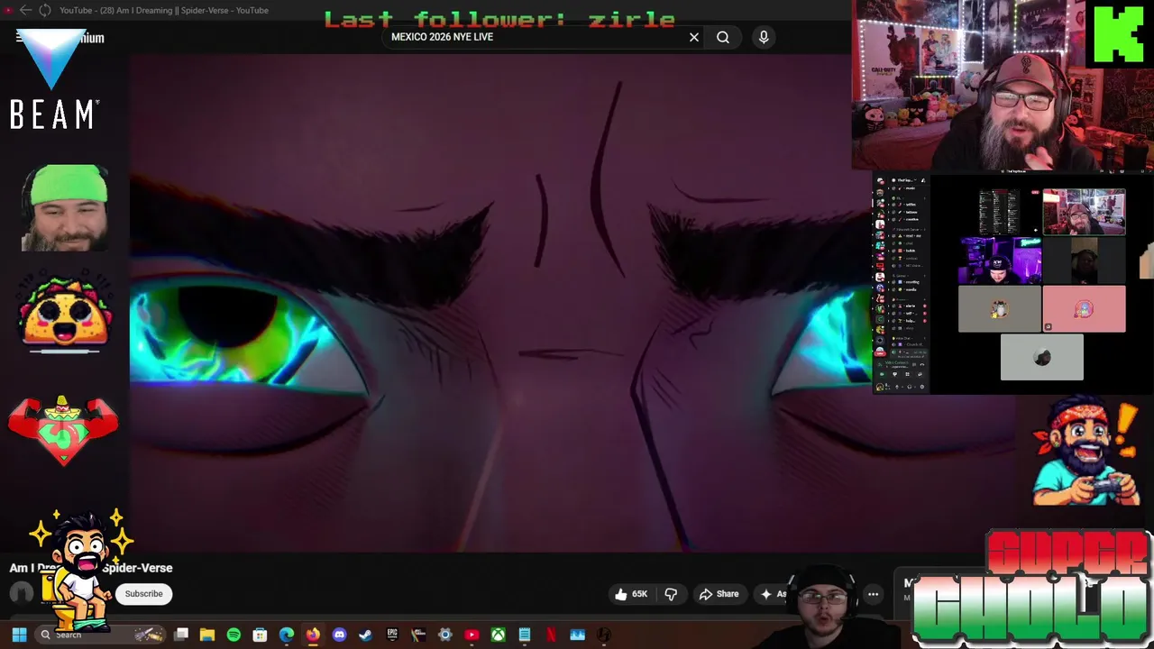Launch Spotify from the taskbar
The image size is (1154, 649).
click(234, 635)
